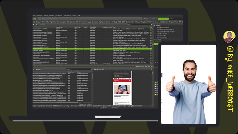Click the URL bar with bbc.co.uk address
This screenshot has height=134, width=238.
click(90, 19)
